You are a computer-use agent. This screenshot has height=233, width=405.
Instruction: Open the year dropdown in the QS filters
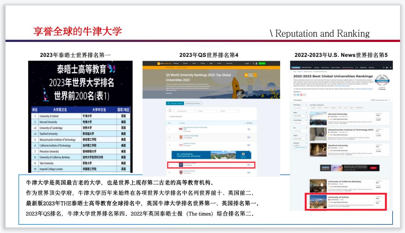coord(171,111)
